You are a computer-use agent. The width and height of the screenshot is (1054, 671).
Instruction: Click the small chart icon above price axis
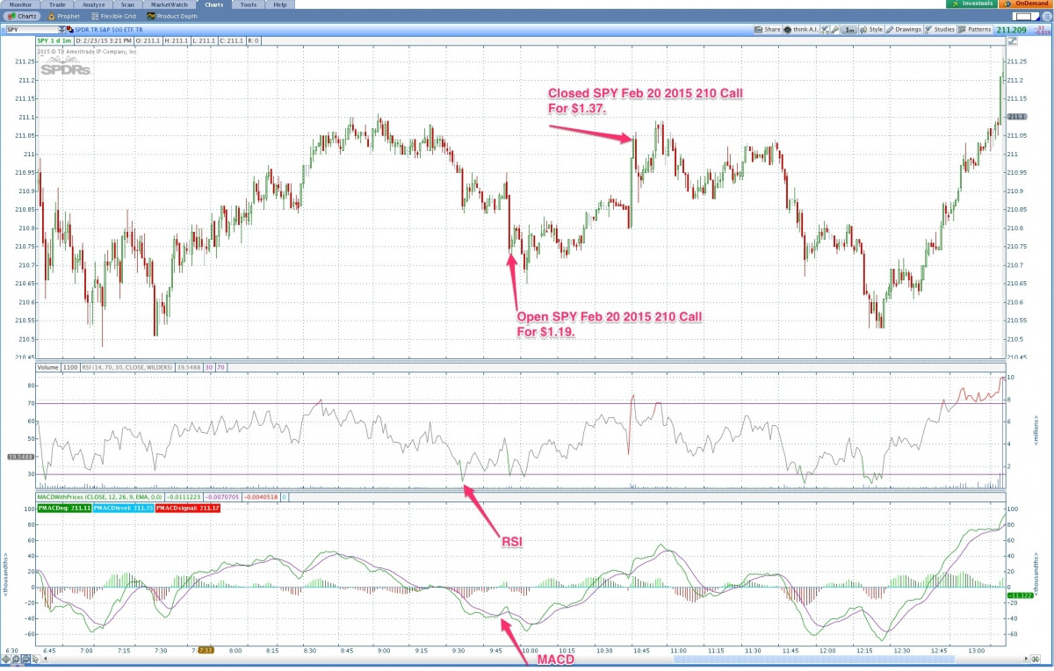pyautogui.click(x=1013, y=40)
